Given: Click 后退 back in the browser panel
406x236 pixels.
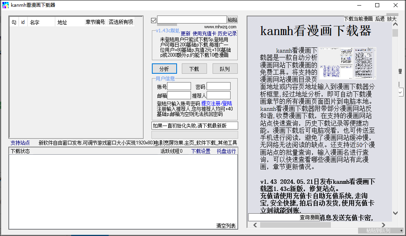Looking at the screenshot, I should 380,19.
